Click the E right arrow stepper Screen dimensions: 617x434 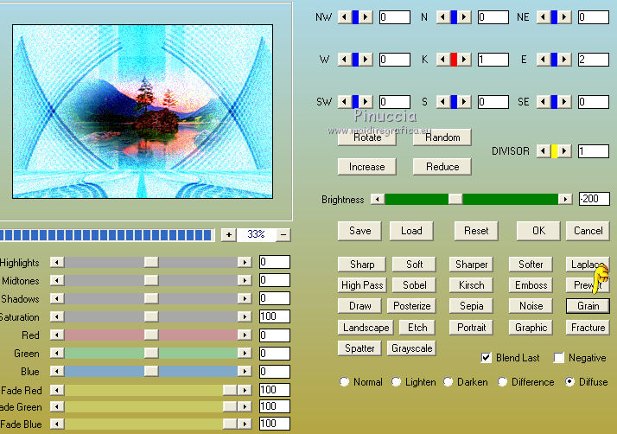(564, 60)
